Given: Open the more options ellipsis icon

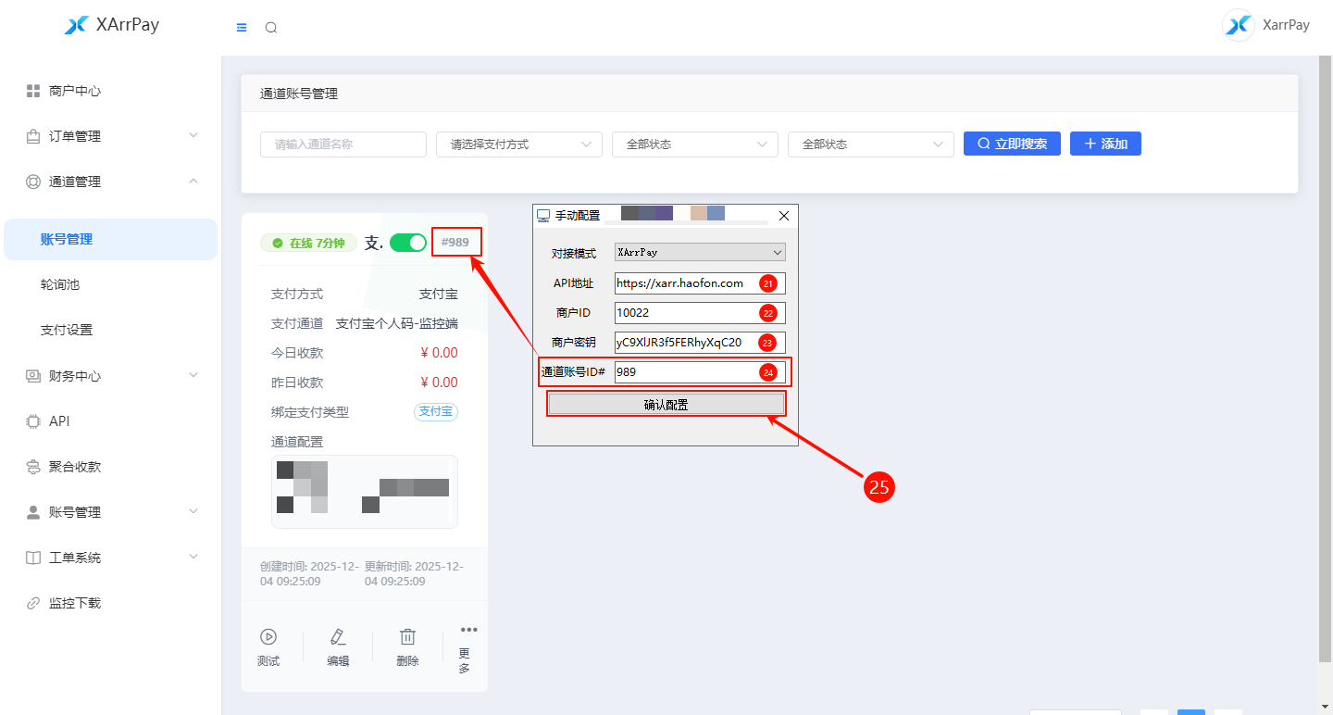Looking at the screenshot, I should (x=468, y=631).
